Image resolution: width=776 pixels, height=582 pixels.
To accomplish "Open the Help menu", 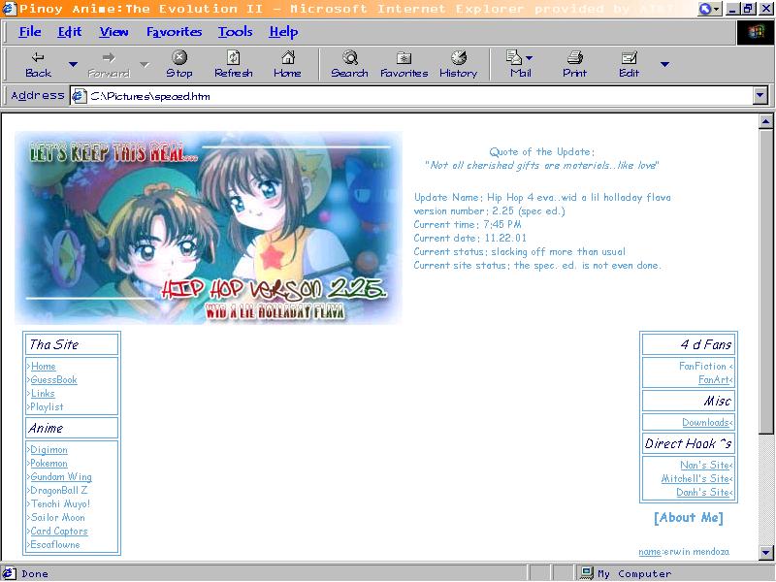I will click(x=283, y=32).
